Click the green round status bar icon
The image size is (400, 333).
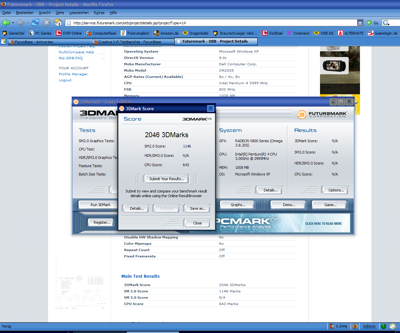(x=383, y=327)
